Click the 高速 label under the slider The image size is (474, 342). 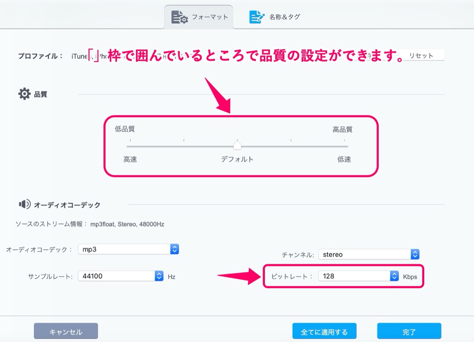[x=130, y=159]
